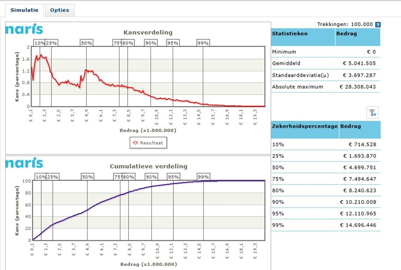Select the 50% marker on Kansverdeling chart

tap(87, 43)
